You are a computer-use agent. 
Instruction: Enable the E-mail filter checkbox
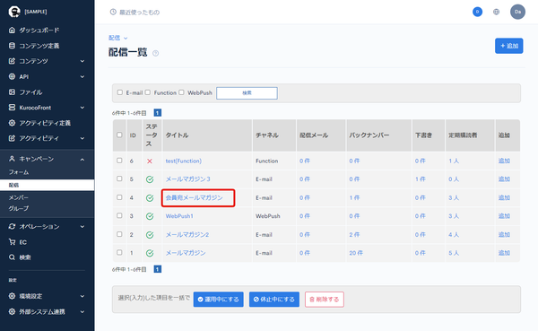[x=120, y=92]
